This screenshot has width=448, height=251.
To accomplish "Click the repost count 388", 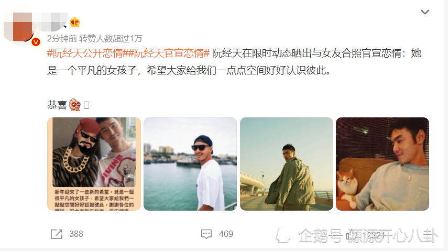I will [x=76, y=234].
